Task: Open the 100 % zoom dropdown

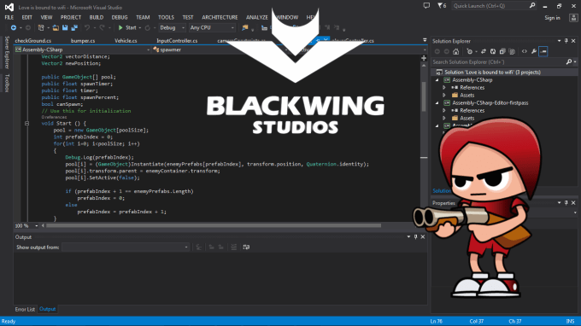Action: [26, 225]
